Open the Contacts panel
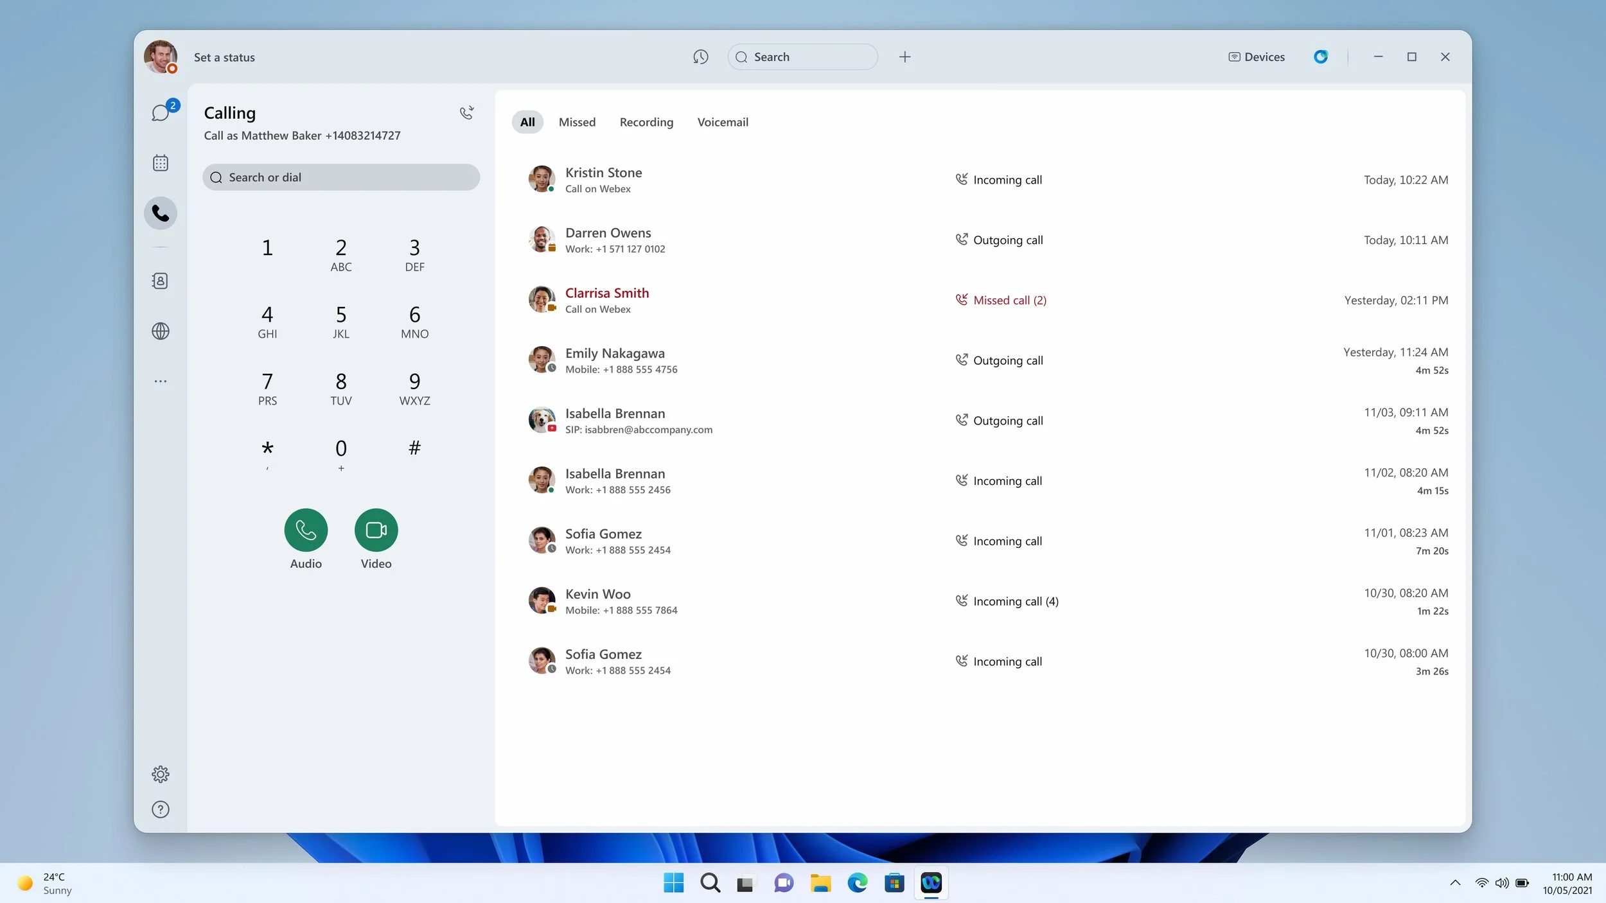This screenshot has height=903, width=1606. pos(160,281)
